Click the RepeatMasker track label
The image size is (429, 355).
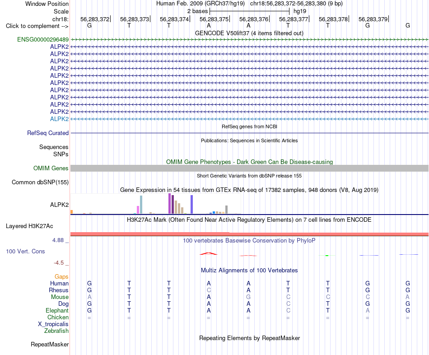(x=50, y=344)
